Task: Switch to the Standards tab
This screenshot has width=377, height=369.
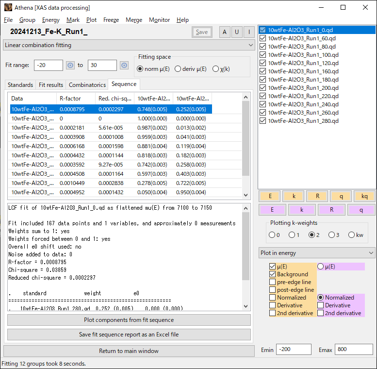Action: [20, 85]
